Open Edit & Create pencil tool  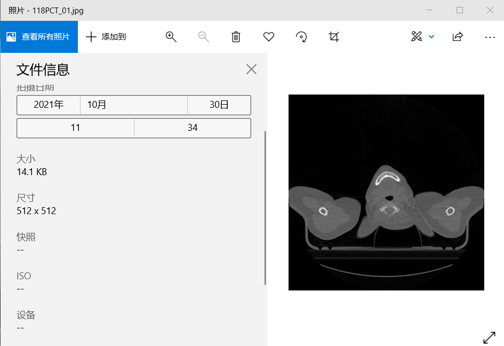pyautogui.click(x=418, y=36)
